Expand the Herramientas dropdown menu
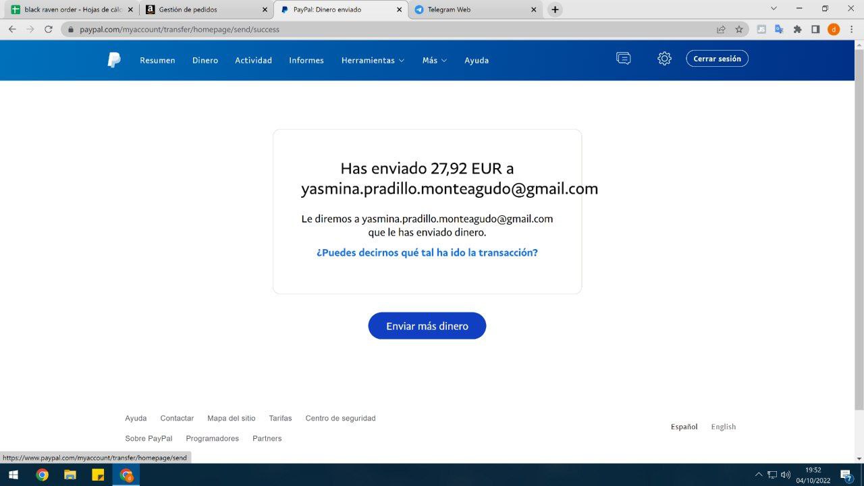Viewport: 864px width, 486px height. point(373,60)
